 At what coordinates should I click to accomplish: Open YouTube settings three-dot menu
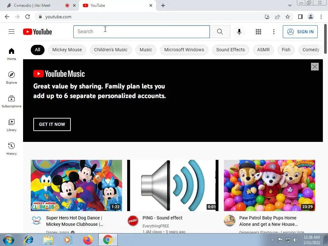[274, 32]
